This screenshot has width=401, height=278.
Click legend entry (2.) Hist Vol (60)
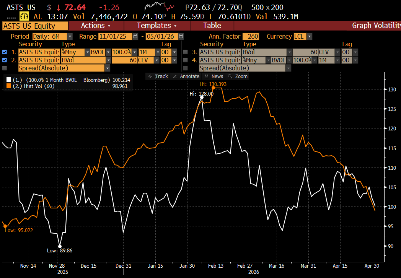[67, 86]
